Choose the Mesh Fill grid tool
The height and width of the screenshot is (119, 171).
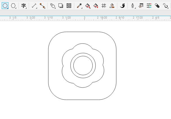[x=104, y=6]
